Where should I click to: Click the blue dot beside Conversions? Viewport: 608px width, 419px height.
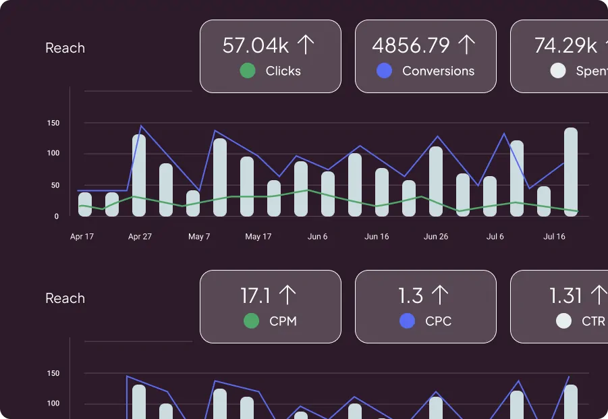click(384, 71)
